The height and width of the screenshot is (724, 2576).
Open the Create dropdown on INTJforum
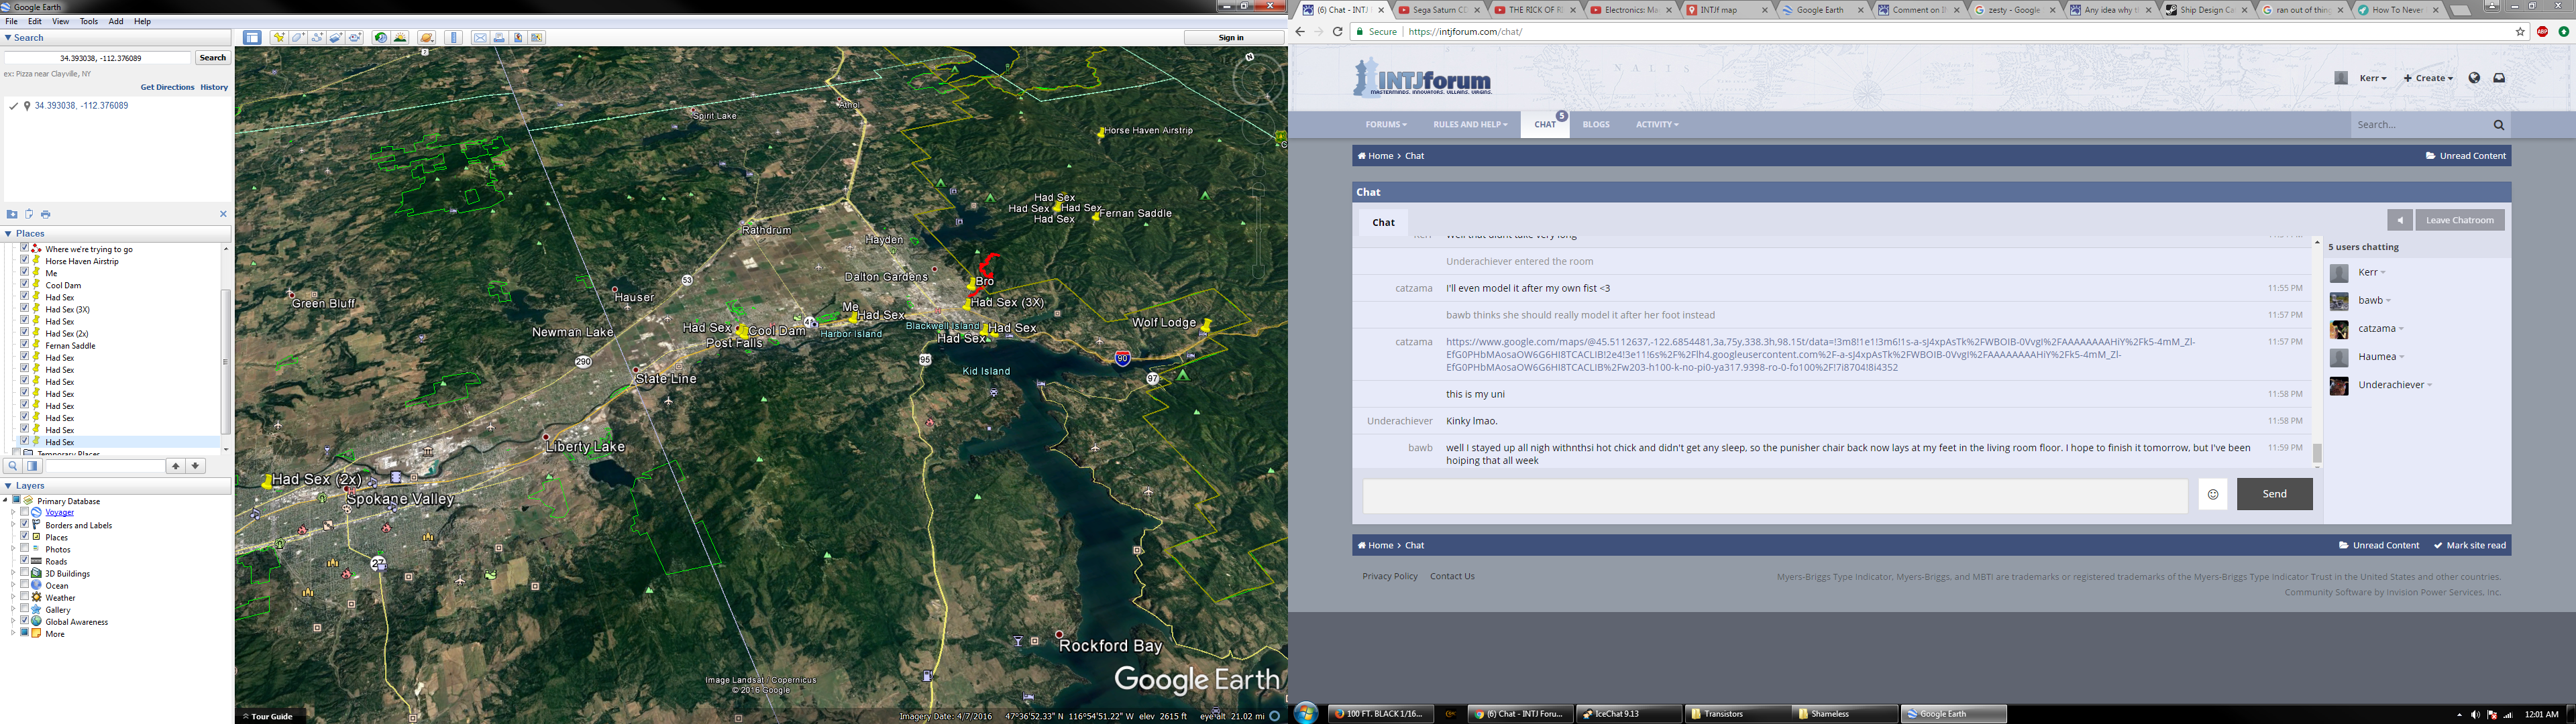[2428, 78]
